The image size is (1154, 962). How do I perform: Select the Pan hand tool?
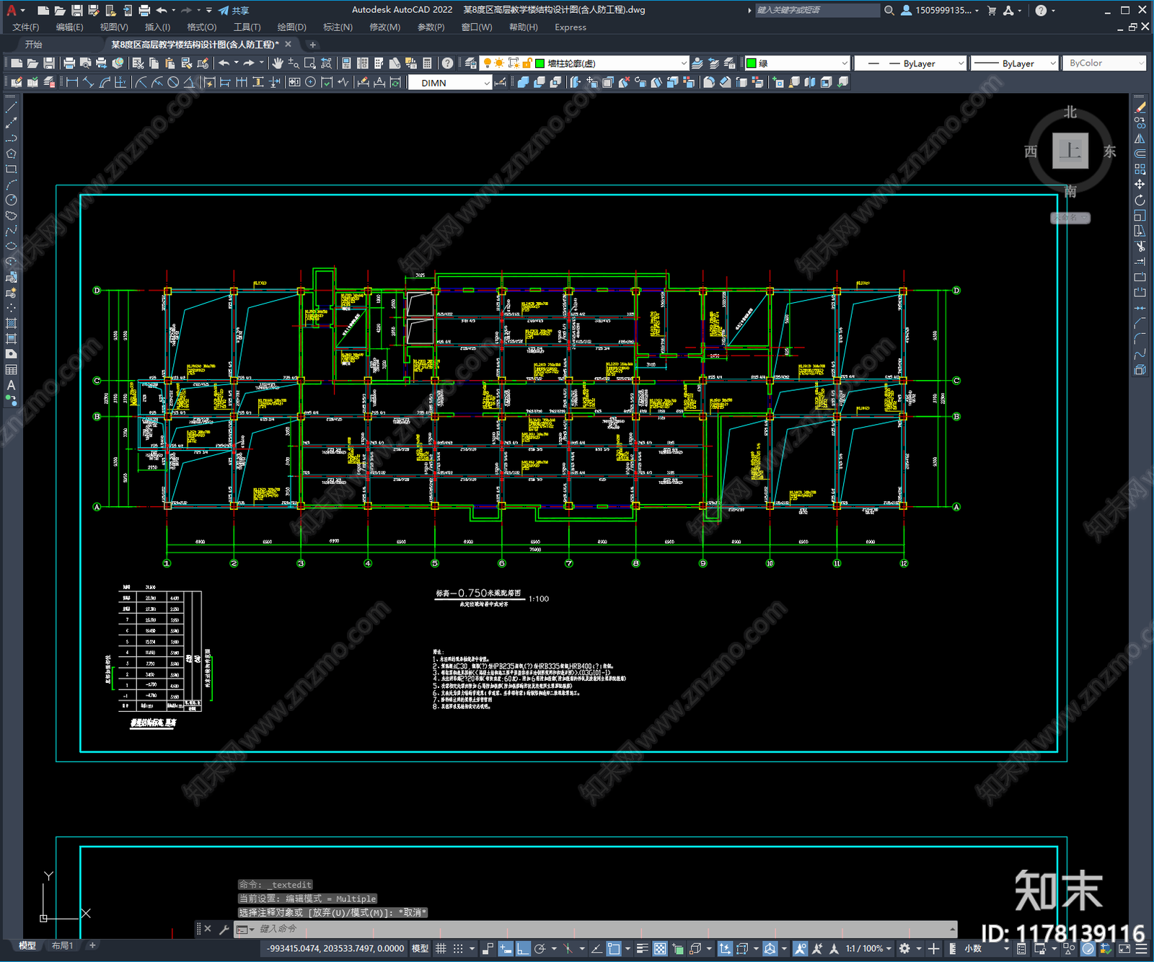[278, 63]
